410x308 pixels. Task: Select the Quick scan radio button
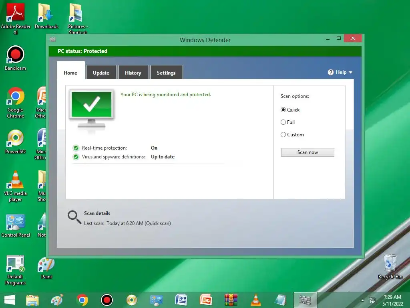tap(283, 110)
